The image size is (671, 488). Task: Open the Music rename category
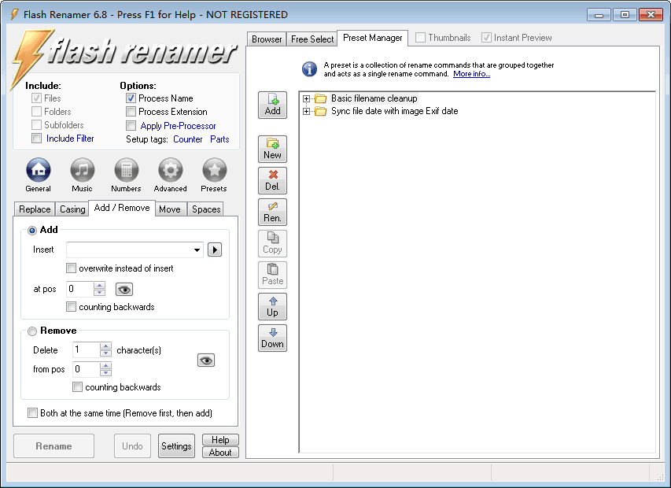pos(82,171)
